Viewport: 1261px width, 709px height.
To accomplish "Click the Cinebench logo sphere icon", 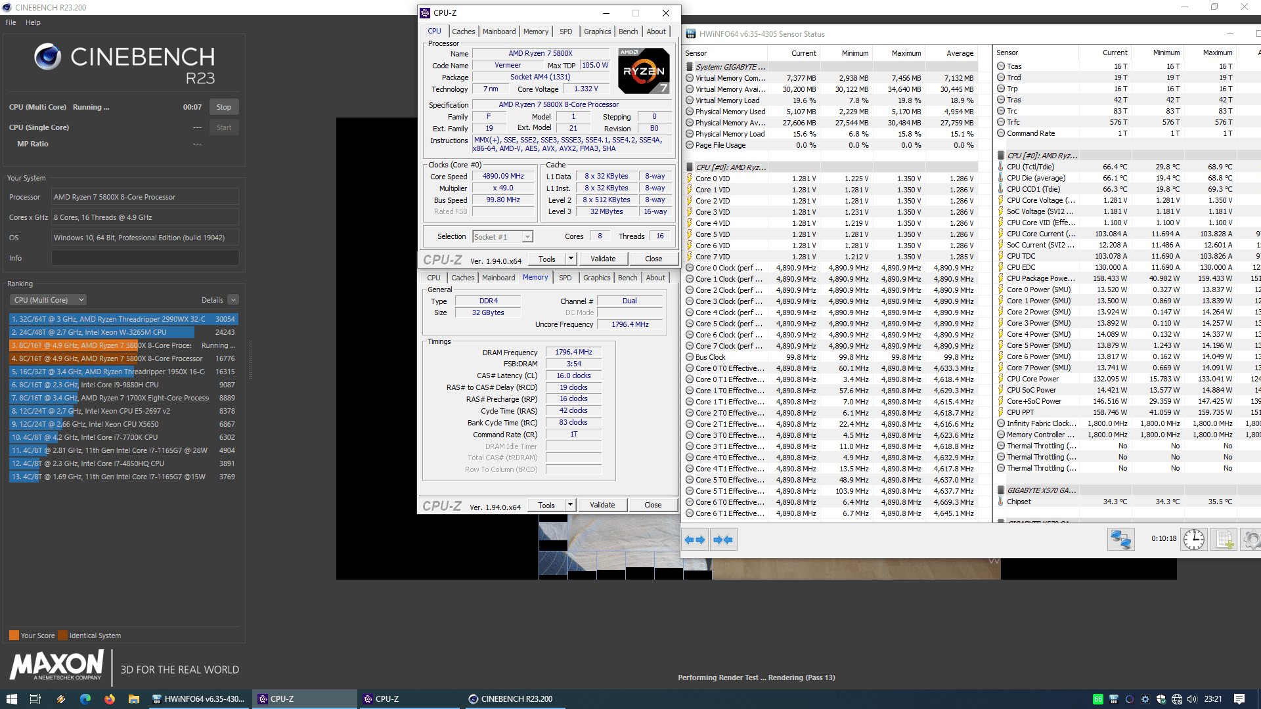I will tap(48, 57).
